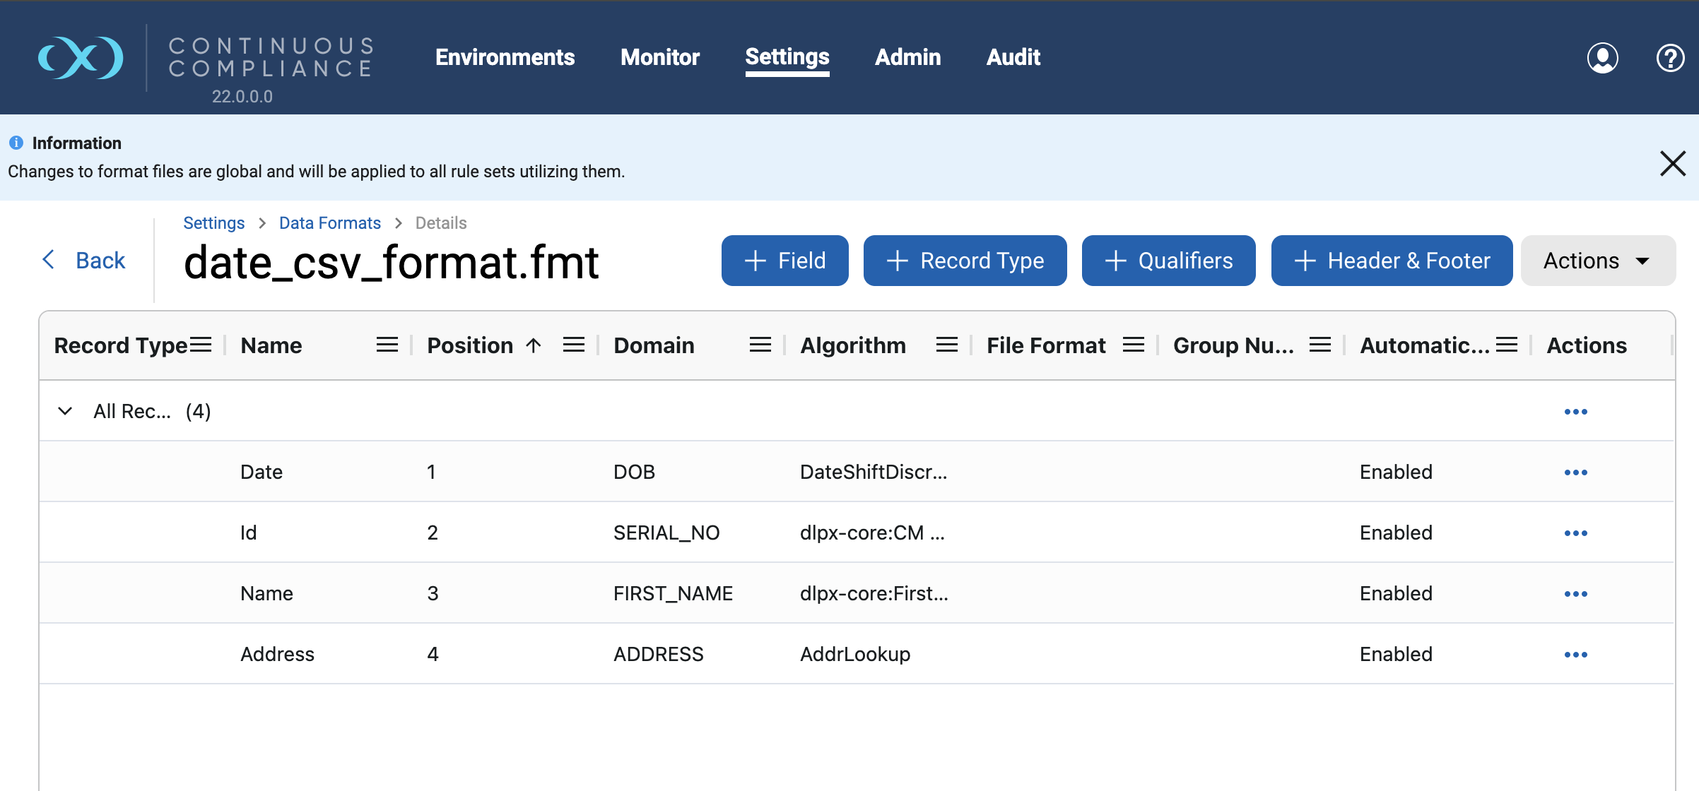This screenshot has height=791, width=1699.
Task: Open column menu for Name header
Action: pos(387,345)
